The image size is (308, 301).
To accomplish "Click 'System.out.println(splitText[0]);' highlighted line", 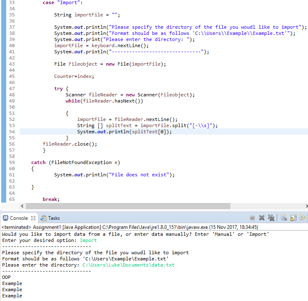I will coord(124,132).
